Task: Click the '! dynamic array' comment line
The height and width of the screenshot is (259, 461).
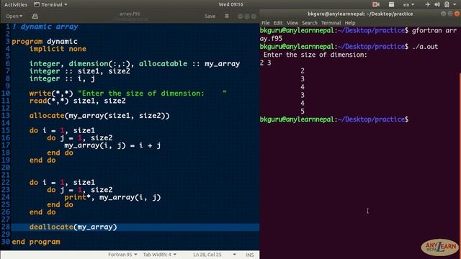Action: pos(45,27)
